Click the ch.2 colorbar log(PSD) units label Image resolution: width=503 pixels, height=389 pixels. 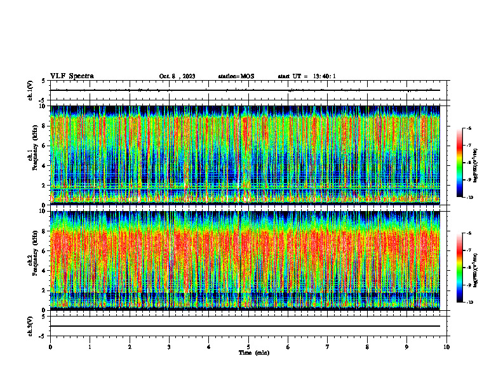coord(476,270)
